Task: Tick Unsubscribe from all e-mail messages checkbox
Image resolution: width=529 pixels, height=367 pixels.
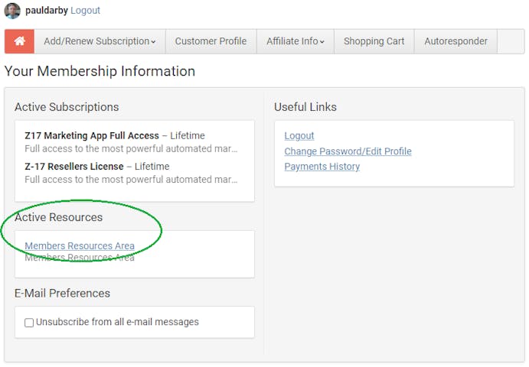Action: [29, 323]
